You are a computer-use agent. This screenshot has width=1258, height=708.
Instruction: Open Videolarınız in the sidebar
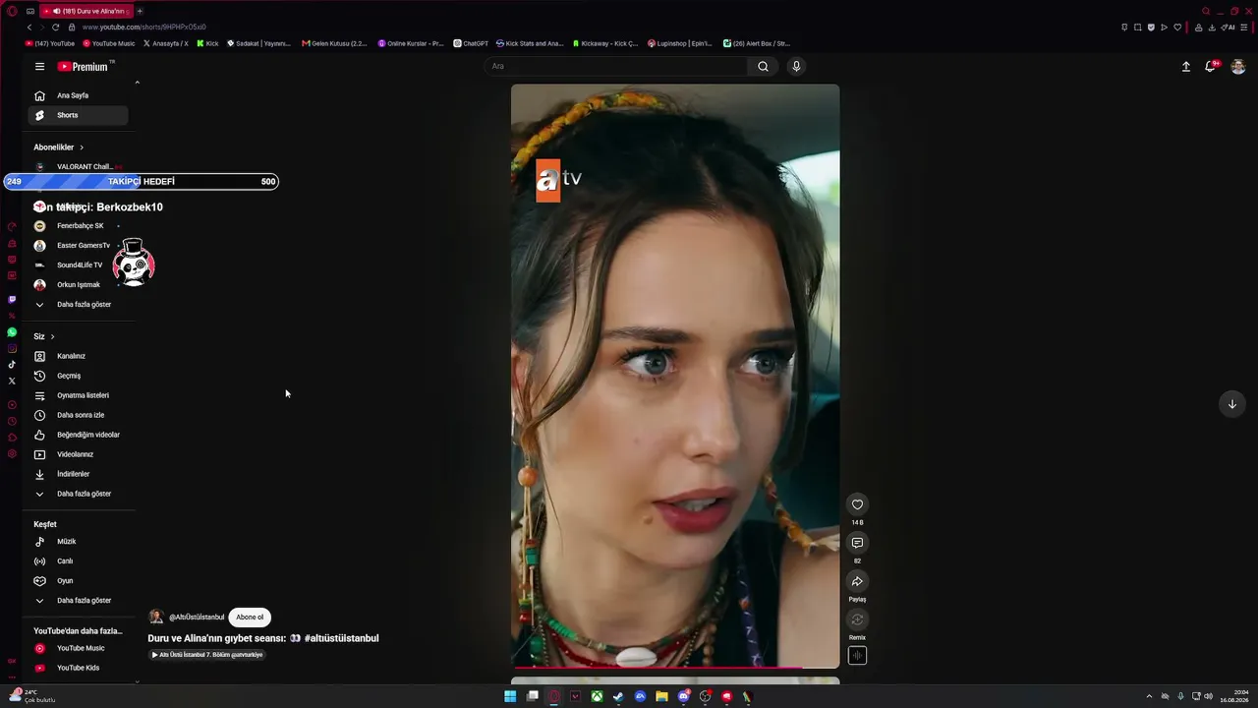[x=79, y=454]
